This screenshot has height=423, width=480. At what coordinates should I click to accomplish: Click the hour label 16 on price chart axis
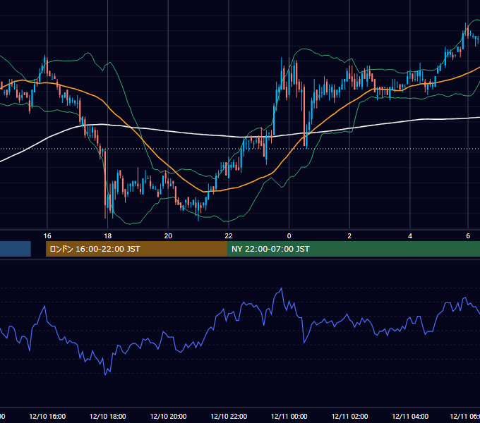[x=47, y=236]
